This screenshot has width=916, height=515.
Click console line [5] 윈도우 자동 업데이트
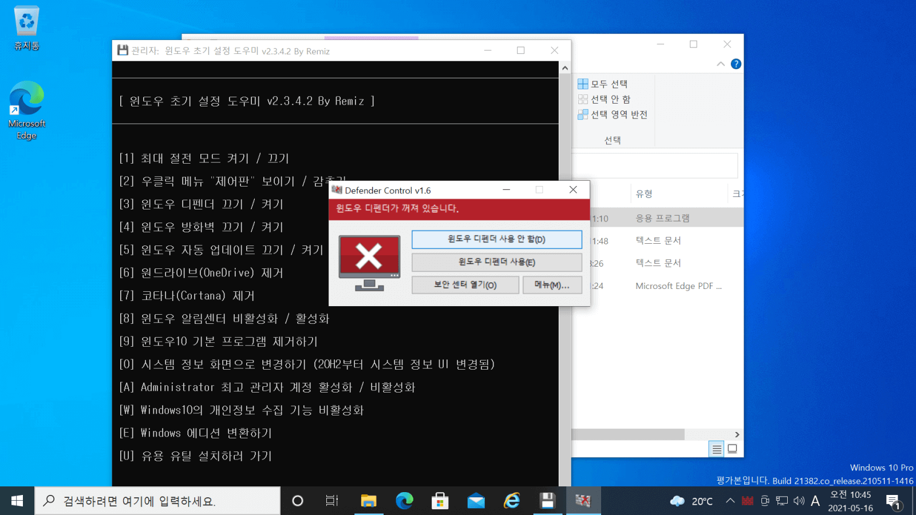pyautogui.click(x=221, y=249)
